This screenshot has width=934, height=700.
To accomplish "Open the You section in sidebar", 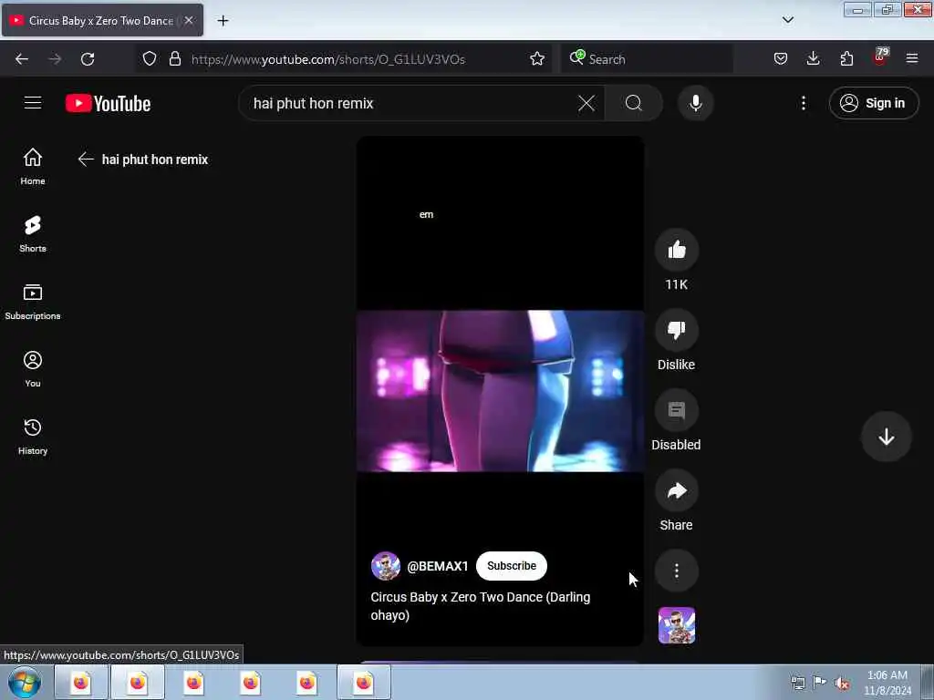I will click(33, 369).
